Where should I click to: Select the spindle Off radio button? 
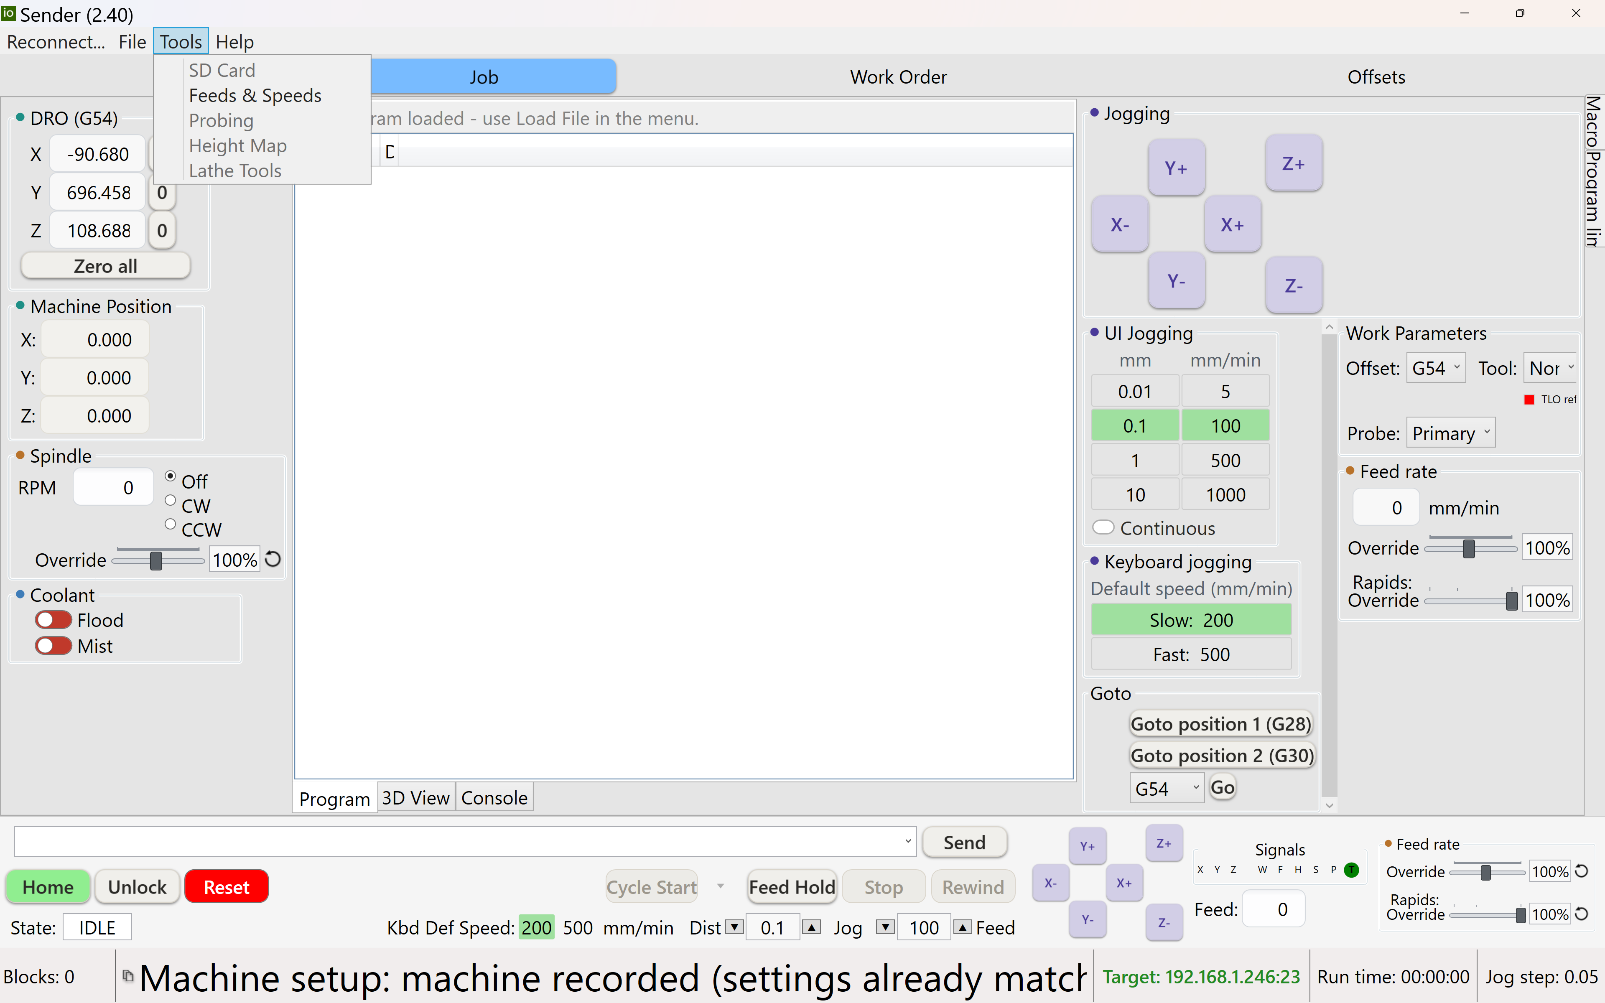coord(171,476)
